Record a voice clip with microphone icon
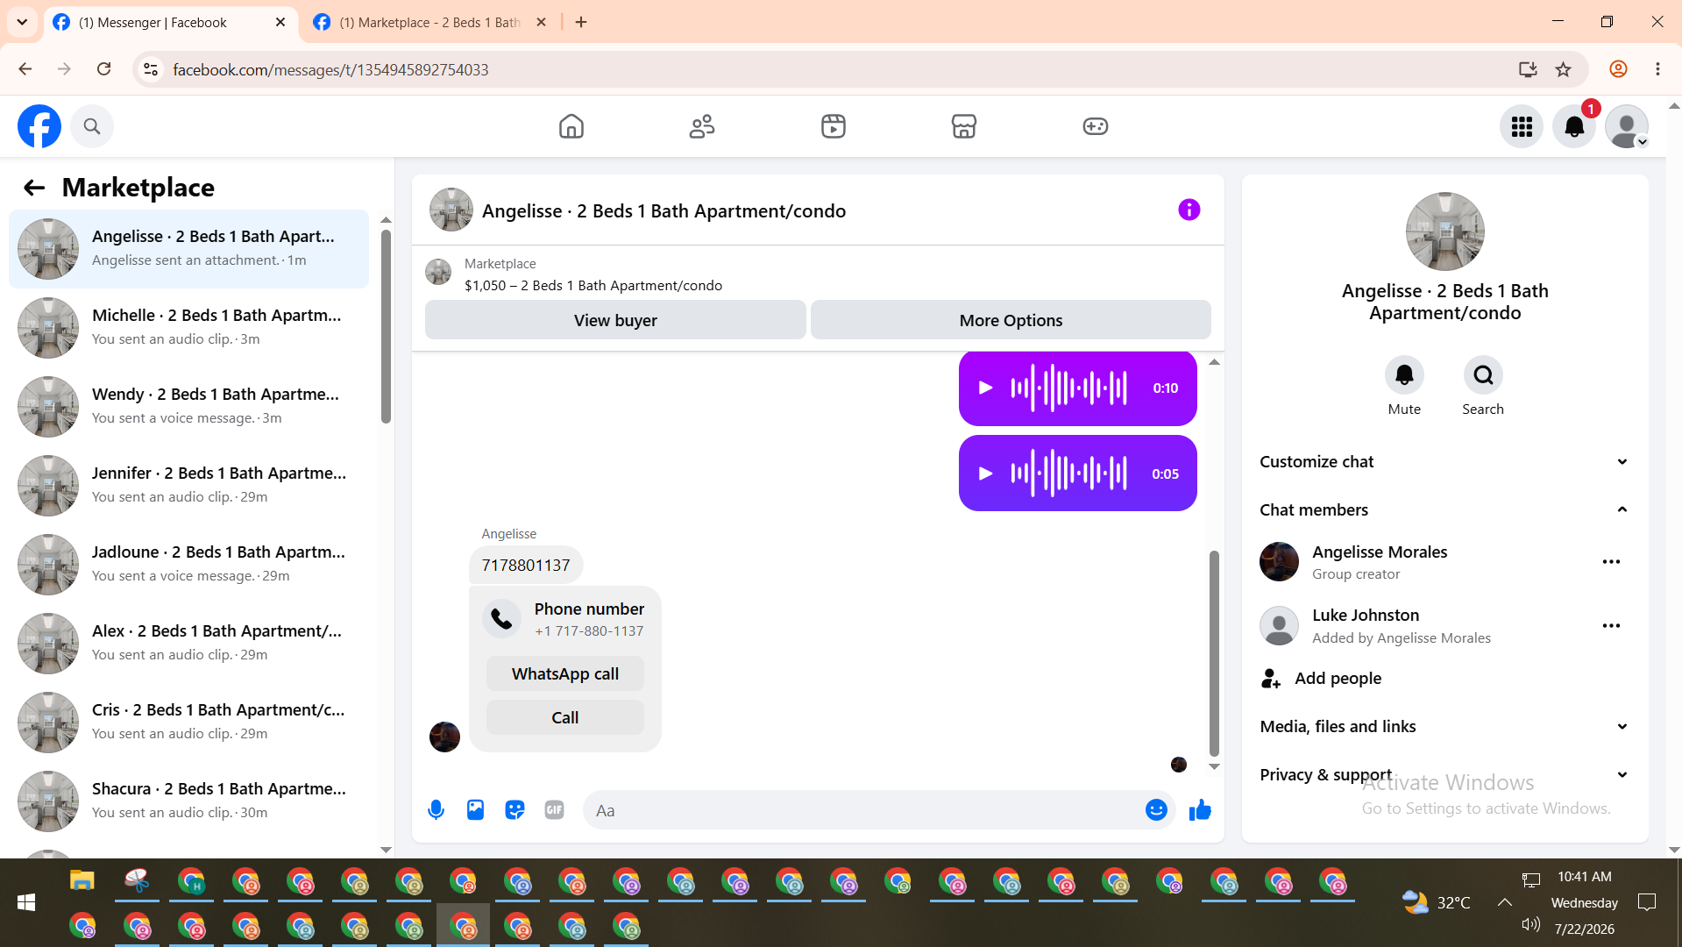1682x947 pixels. (x=436, y=810)
